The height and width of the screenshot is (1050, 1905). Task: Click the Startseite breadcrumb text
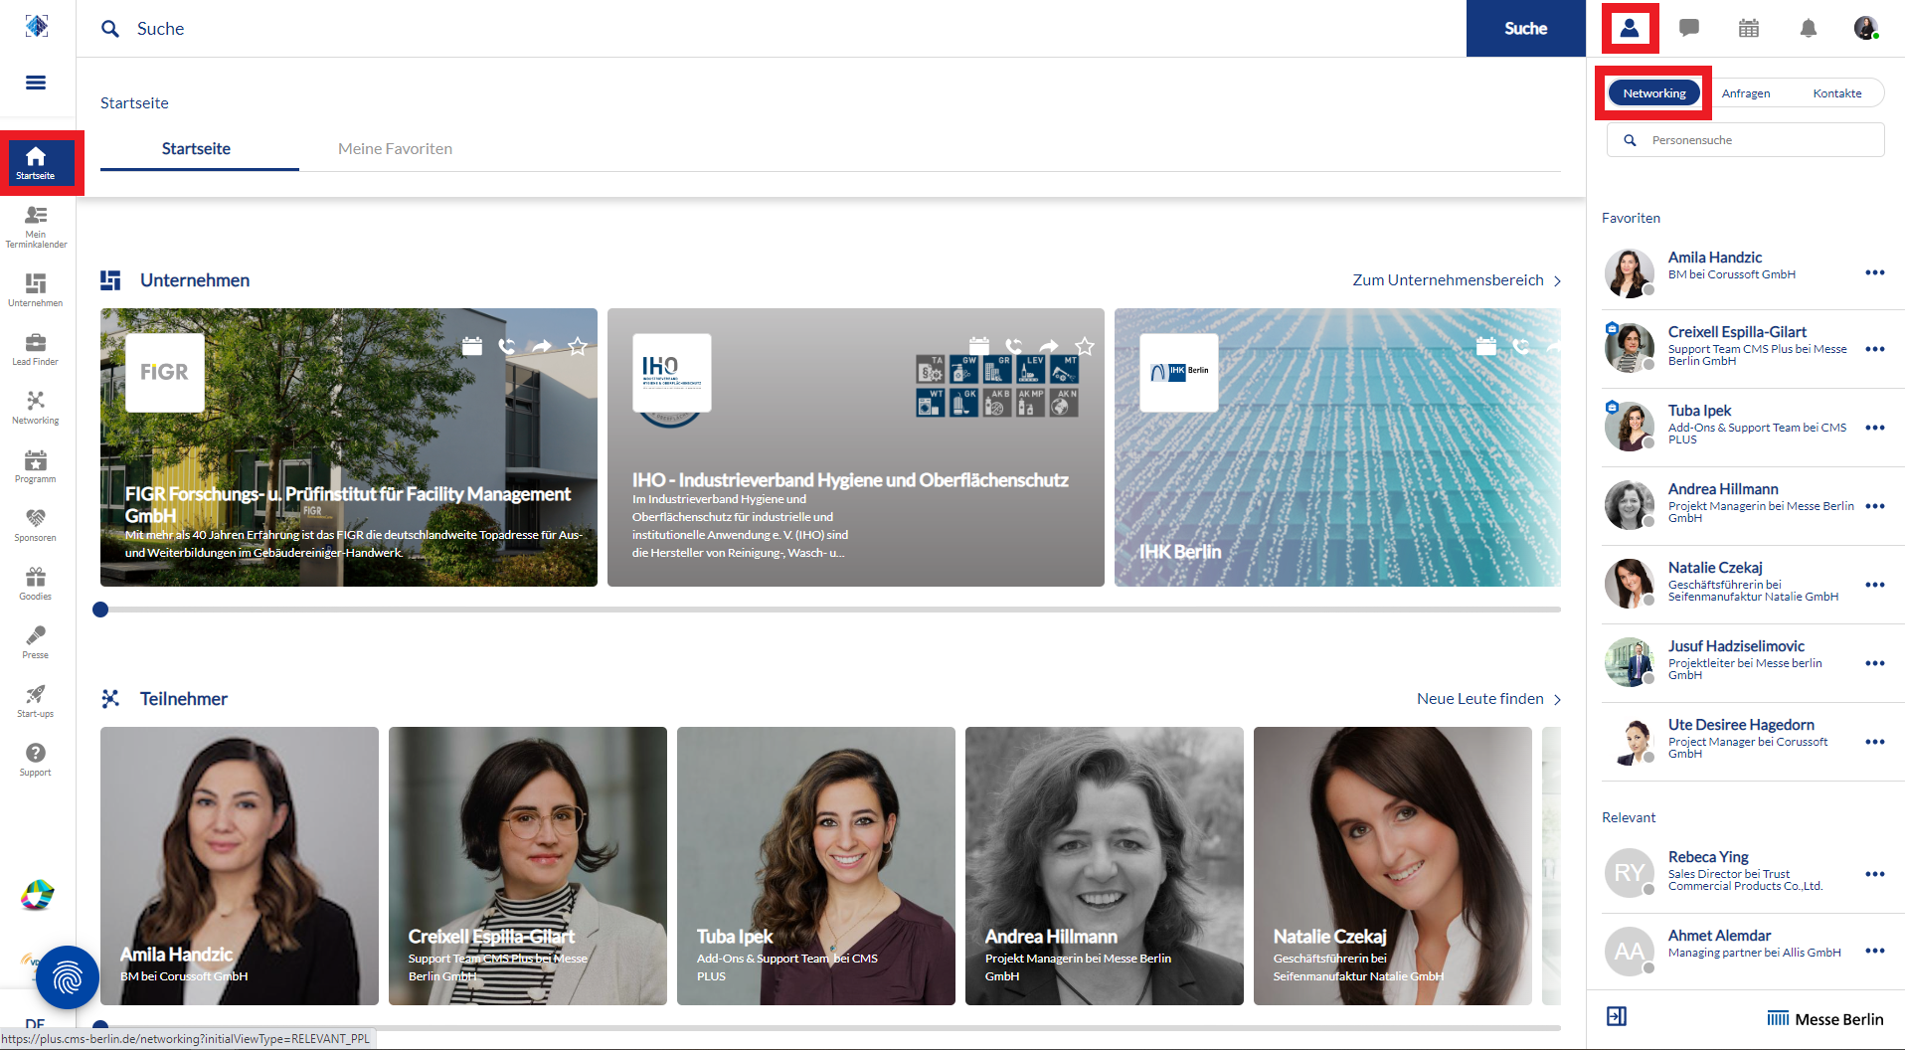click(134, 103)
